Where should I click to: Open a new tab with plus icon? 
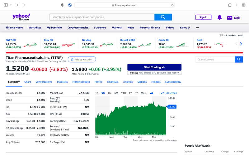click(x=237, y=5)
